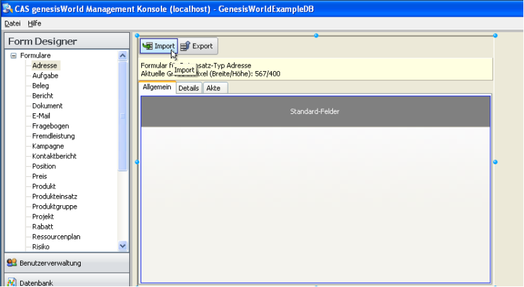Choose E-Mail form in the tree
This screenshot has width=524, height=287.
click(41, 116)
